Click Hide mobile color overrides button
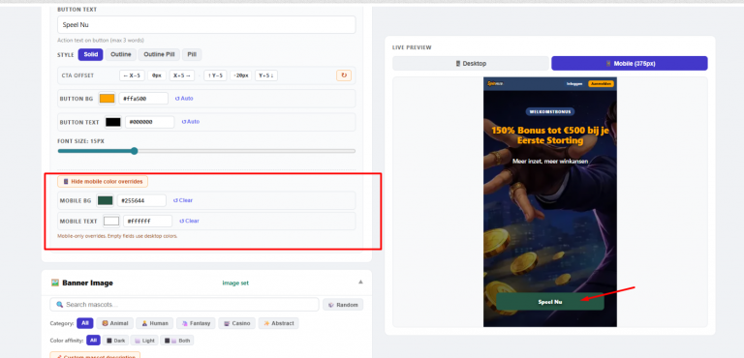 pyautogui.click(x=103, y=182)
